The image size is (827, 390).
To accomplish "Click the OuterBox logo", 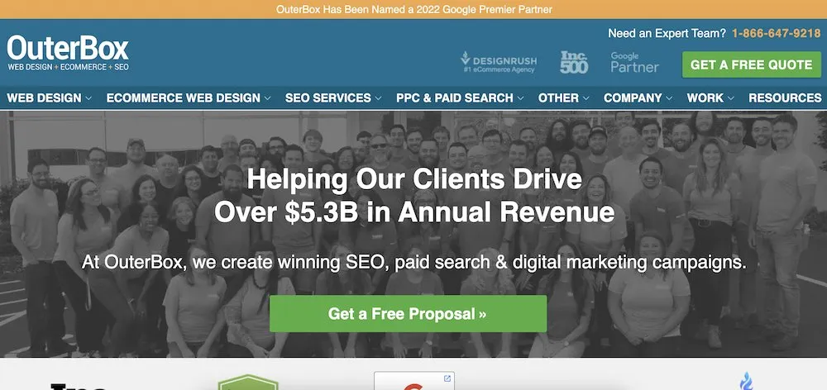I will (68, 53).
